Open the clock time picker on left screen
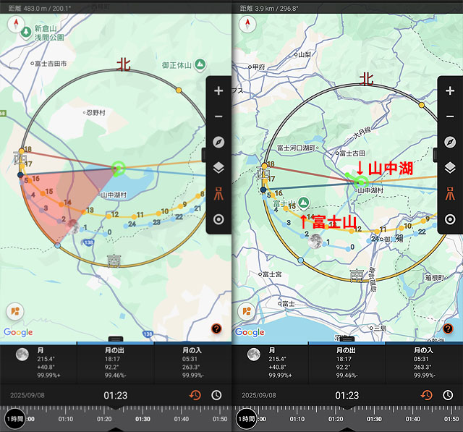 pyautogui.click(x=216, y=395)
